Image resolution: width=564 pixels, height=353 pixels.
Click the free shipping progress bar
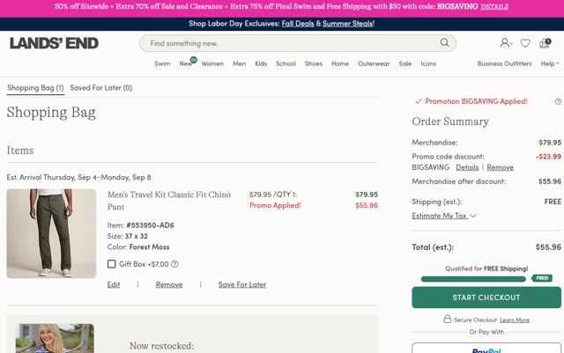(x=473, y=279)
